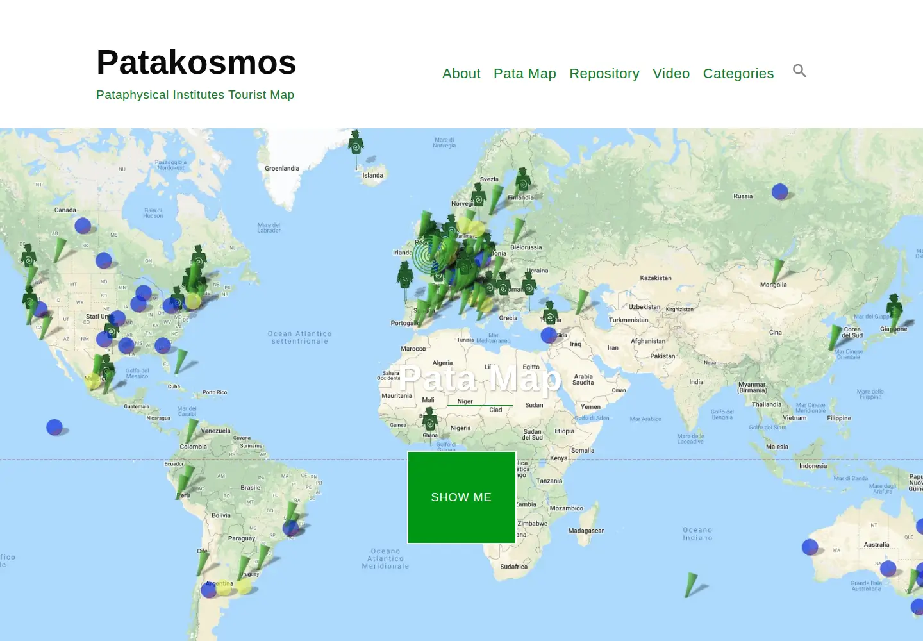
Task: Click the Groenlandia map label
Action: pos(282,169)
